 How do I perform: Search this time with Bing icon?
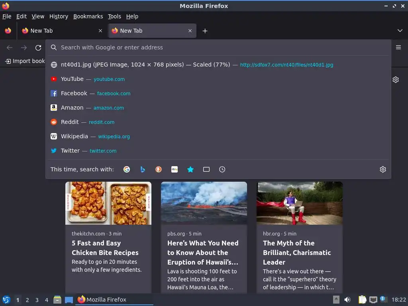click(x=143, y=169)
